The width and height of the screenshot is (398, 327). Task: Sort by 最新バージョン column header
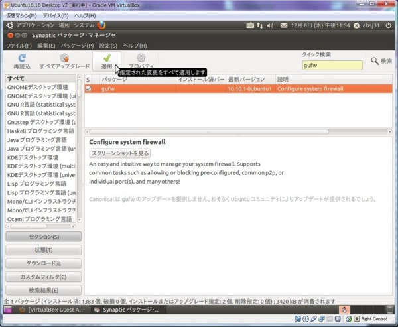coord(251,79)
